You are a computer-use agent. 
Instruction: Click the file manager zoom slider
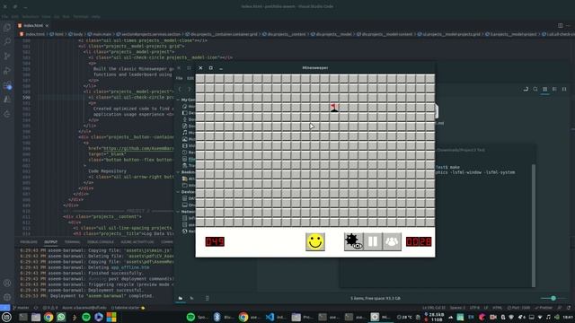point(553,299)
